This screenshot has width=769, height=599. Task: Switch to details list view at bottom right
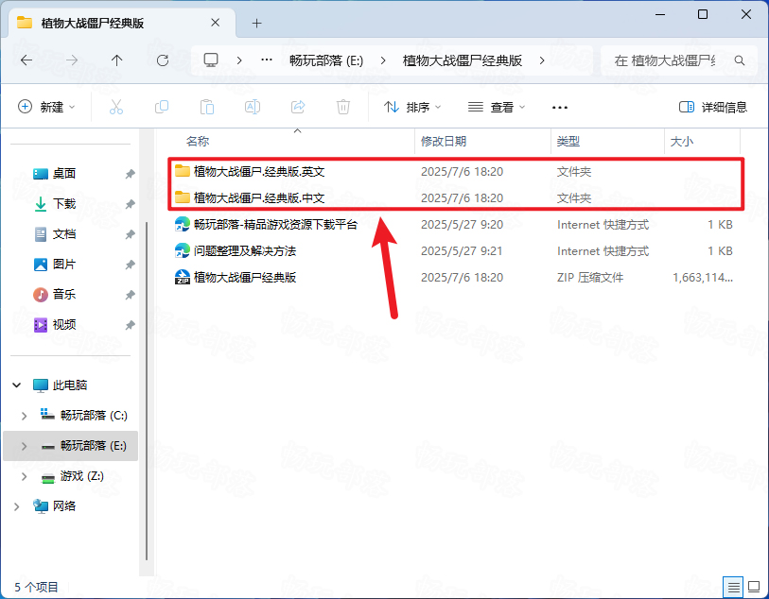tap(733, 587)
